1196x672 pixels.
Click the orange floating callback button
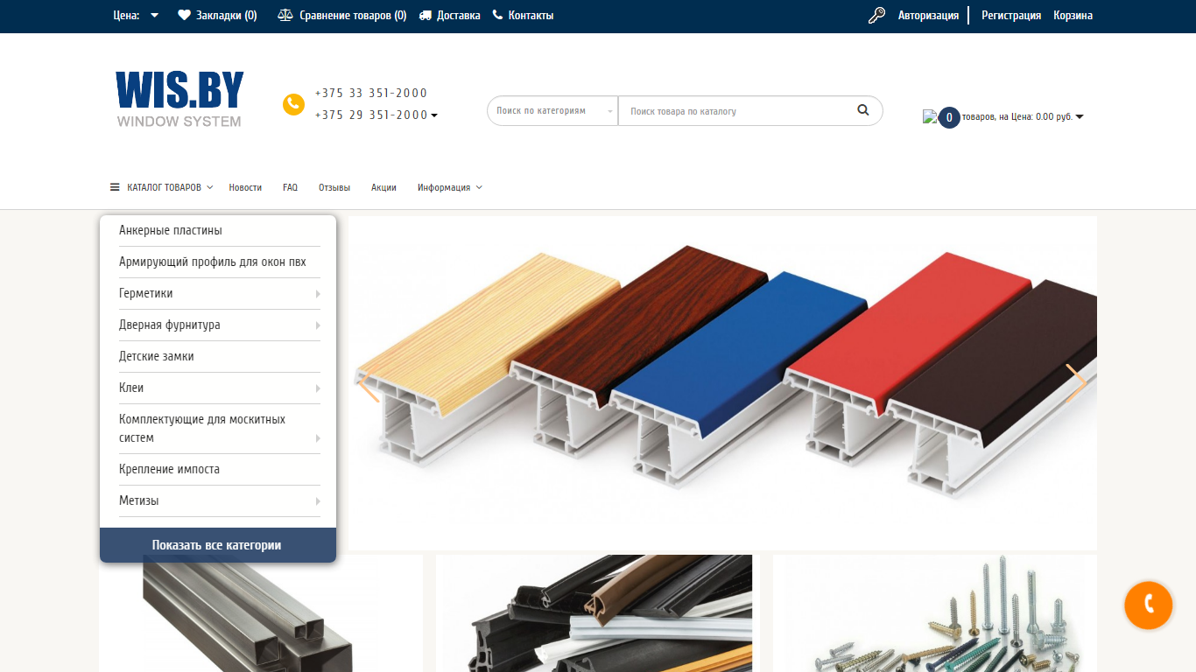pyautogui.click(x=1148, y=605)
